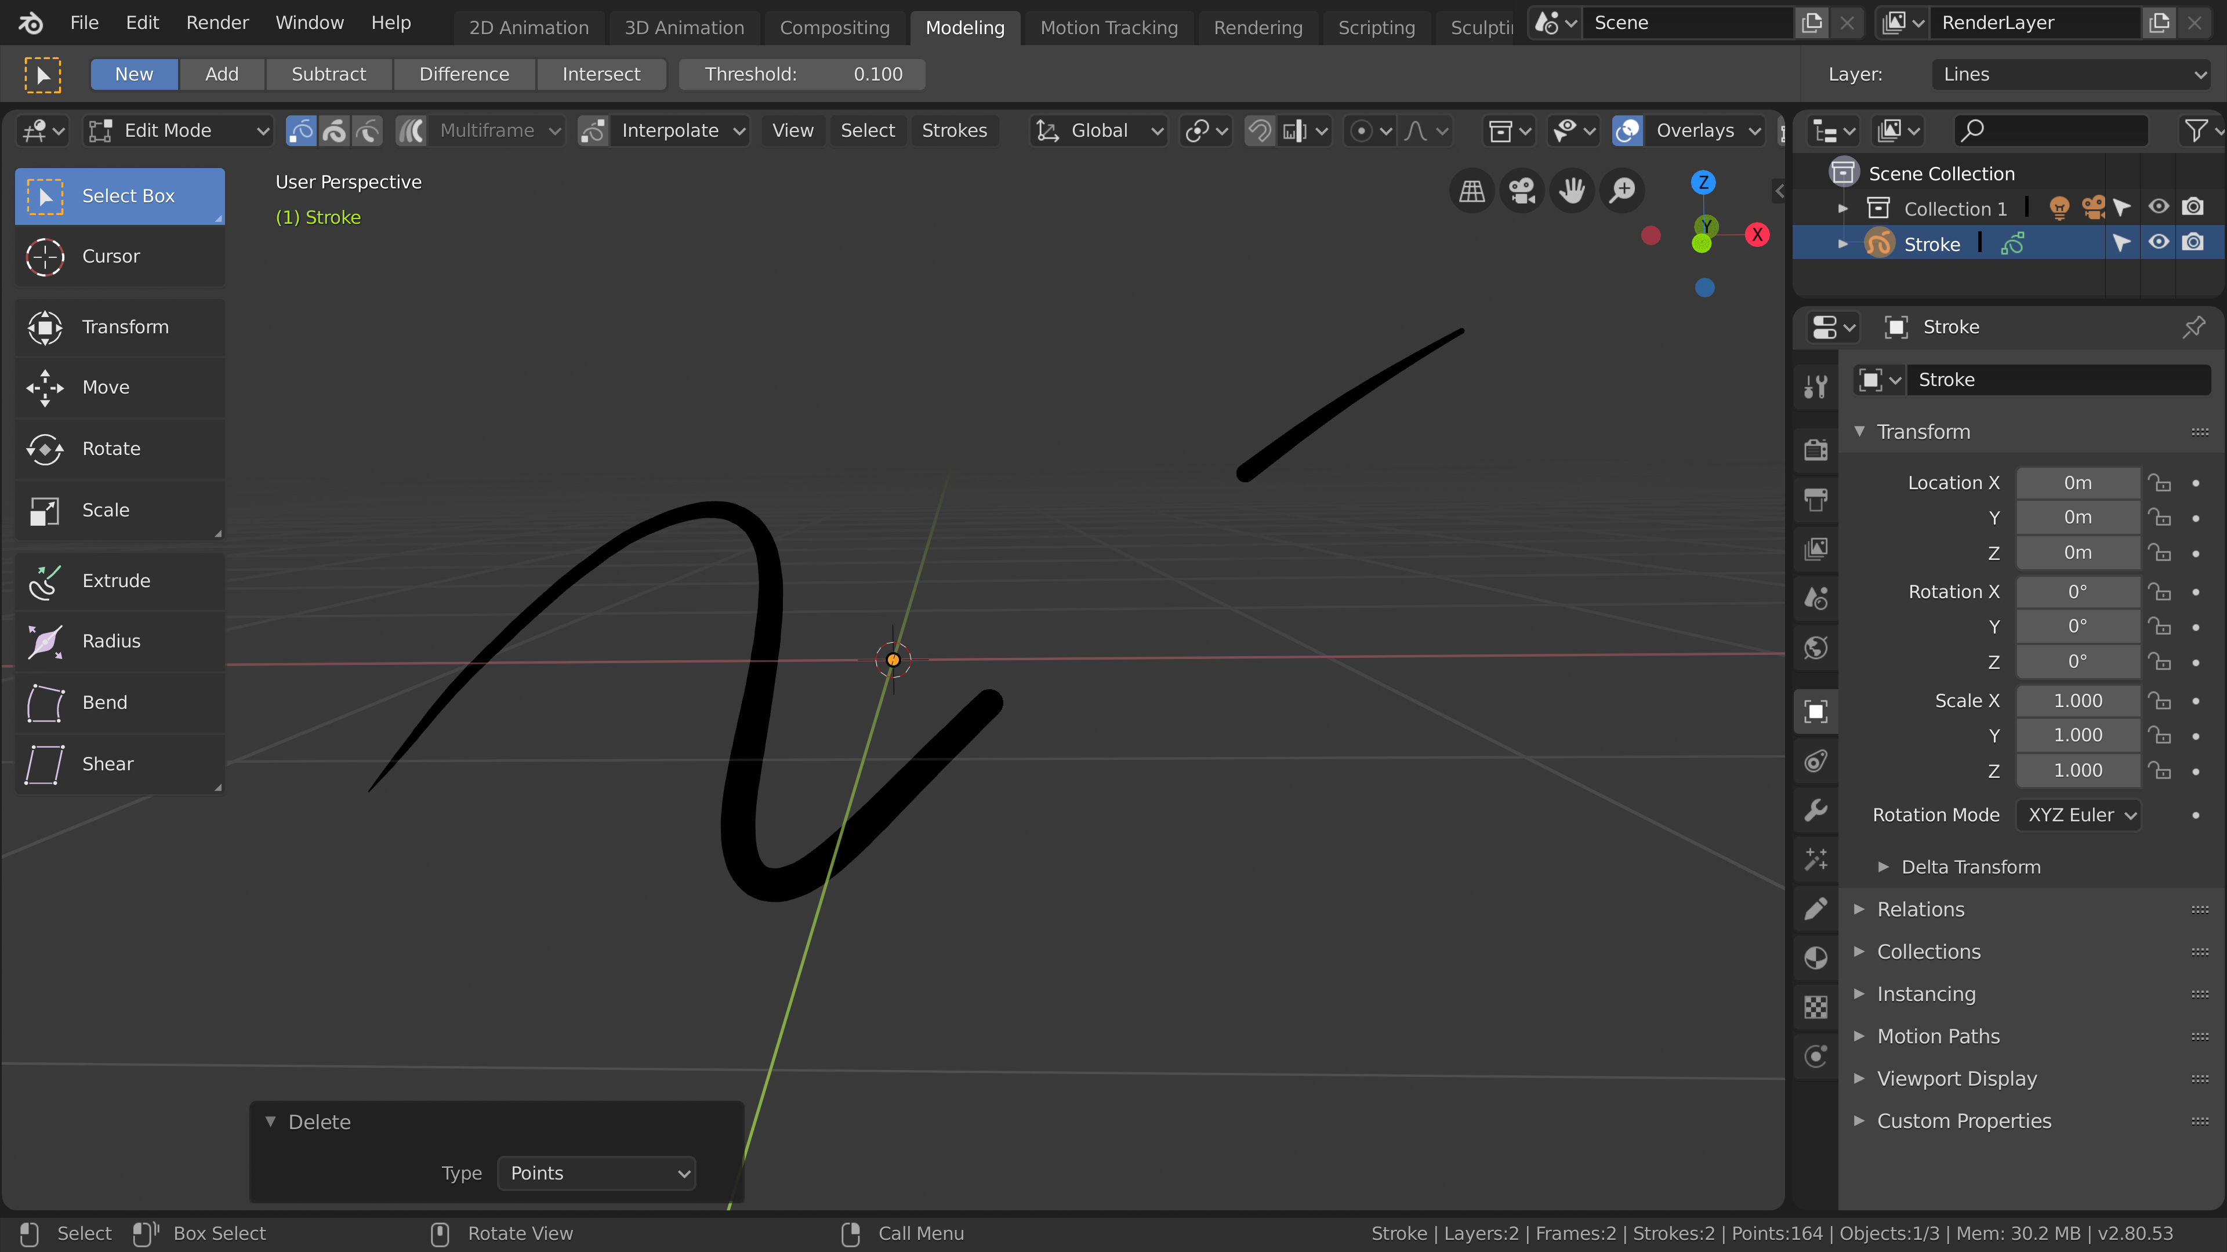Click the camera view viewport icon

pyautogui.click(x=1522, y=191)
